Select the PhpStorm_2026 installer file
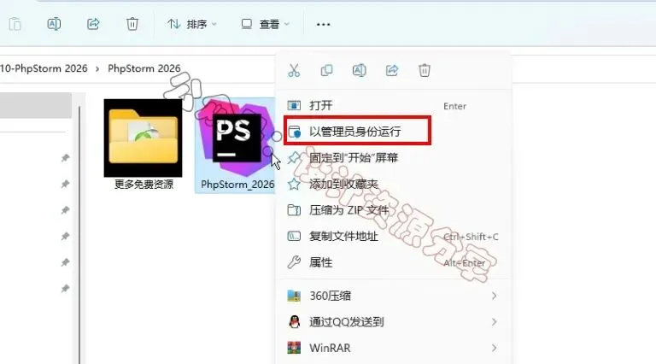This screenshot has height=364, width=656. [x=237, y=144]
